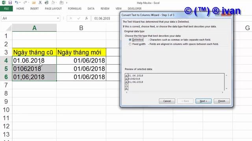Open the Redo history dropdown arrow

coord(28,3)
